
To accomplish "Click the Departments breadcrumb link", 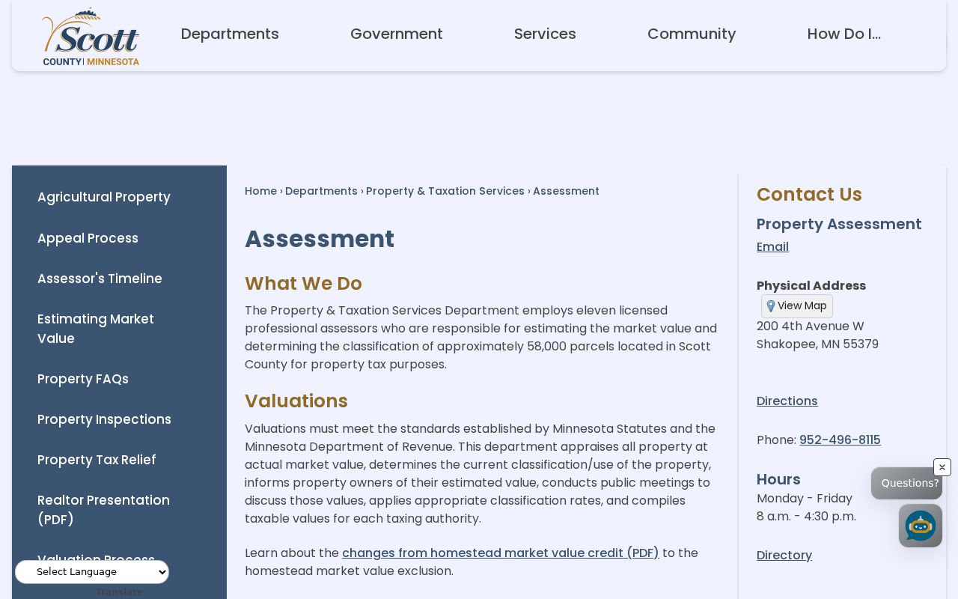I will pos(321,191).
